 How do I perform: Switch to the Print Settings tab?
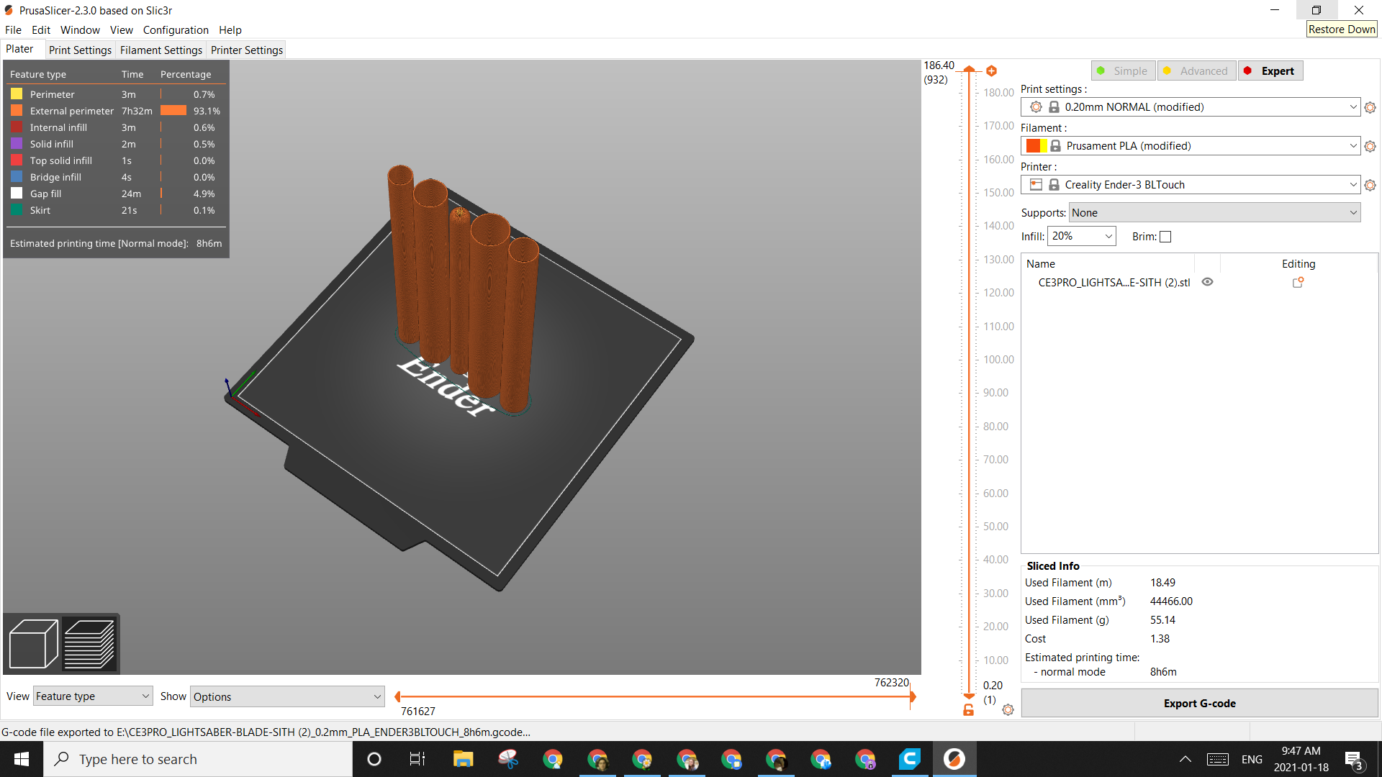80,50
